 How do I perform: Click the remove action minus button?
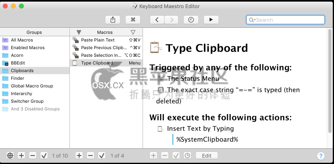165,156
